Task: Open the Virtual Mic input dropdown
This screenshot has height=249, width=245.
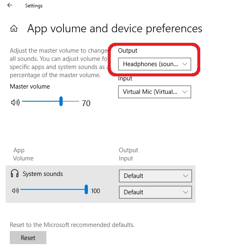Action: click(x=155, y=92)
